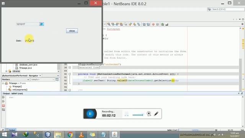Click Find Next Occurrence icon in editor toolbar
This screenshot has width=245, height=138.
(117, 24)
